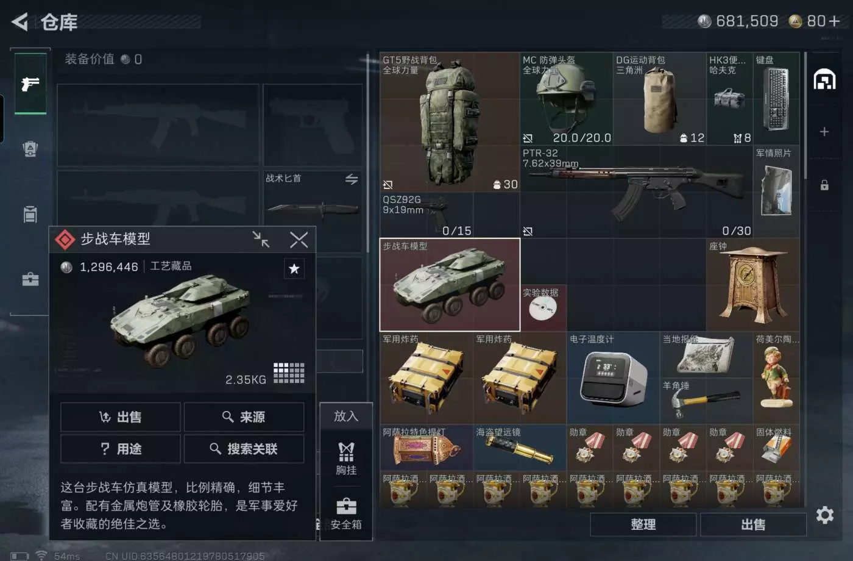Select the 座钟 clock item thumbnail
853x561 pixels.
tap(752, 285)
